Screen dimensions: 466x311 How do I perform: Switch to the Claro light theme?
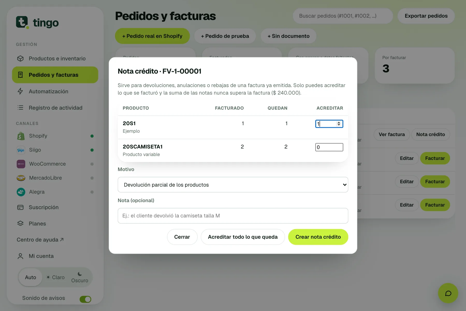[x=55, y=277]
